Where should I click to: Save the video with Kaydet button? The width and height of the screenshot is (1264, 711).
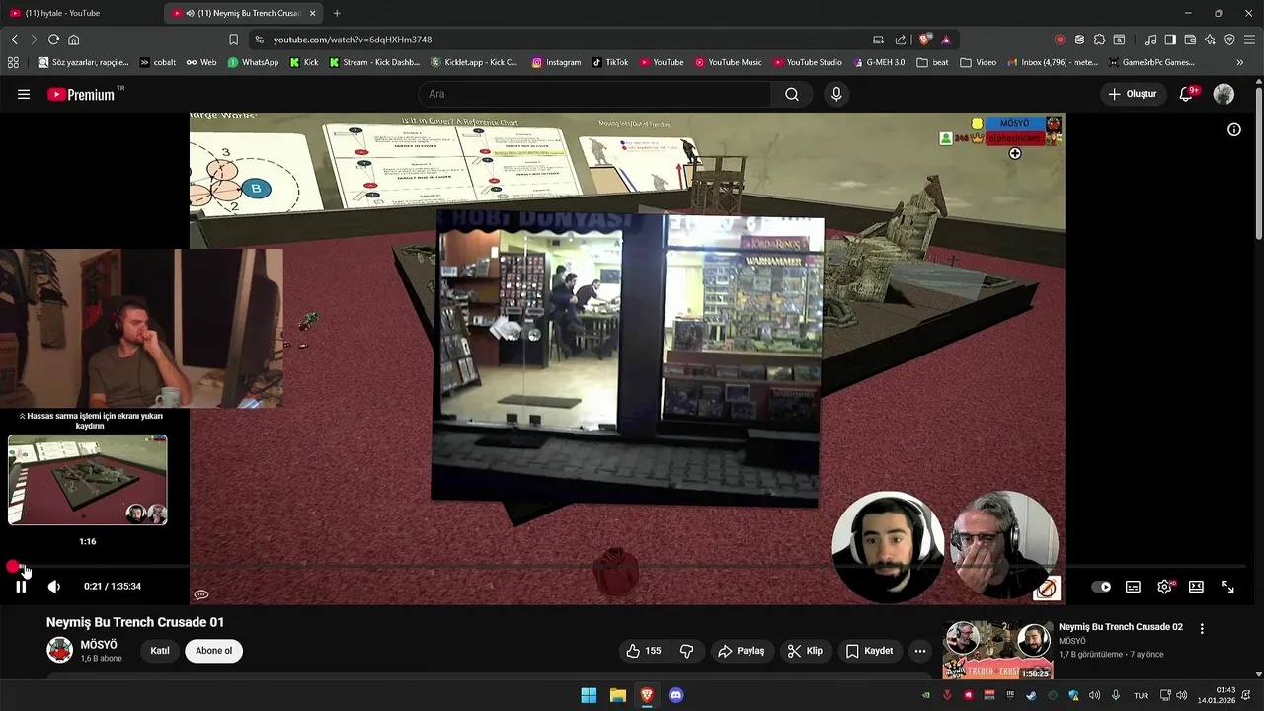[869, 651]
